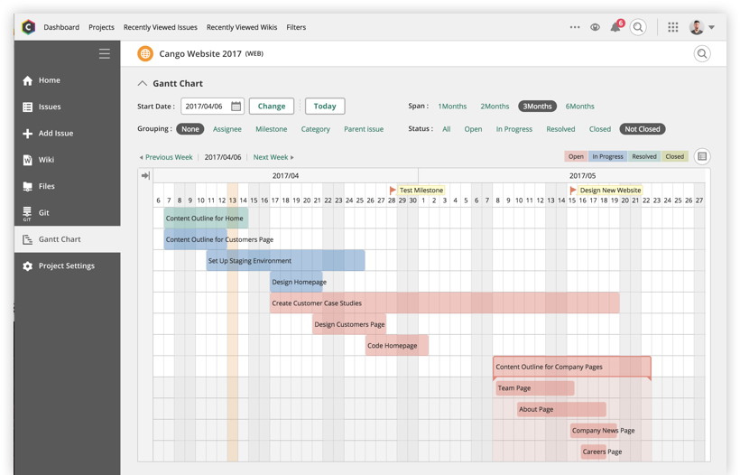740x475 pixels.
Task: Filter status by In Progress
Action: tap(513, 129)
